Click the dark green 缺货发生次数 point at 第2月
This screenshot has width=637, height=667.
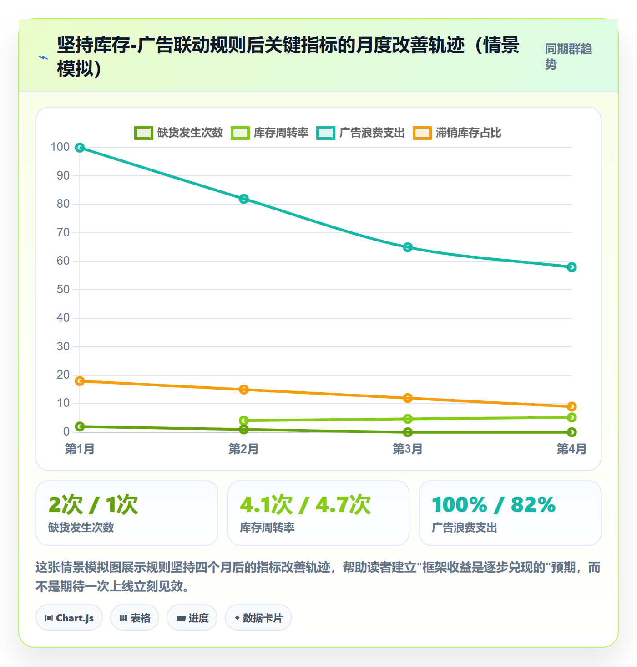tap(244, 429)
